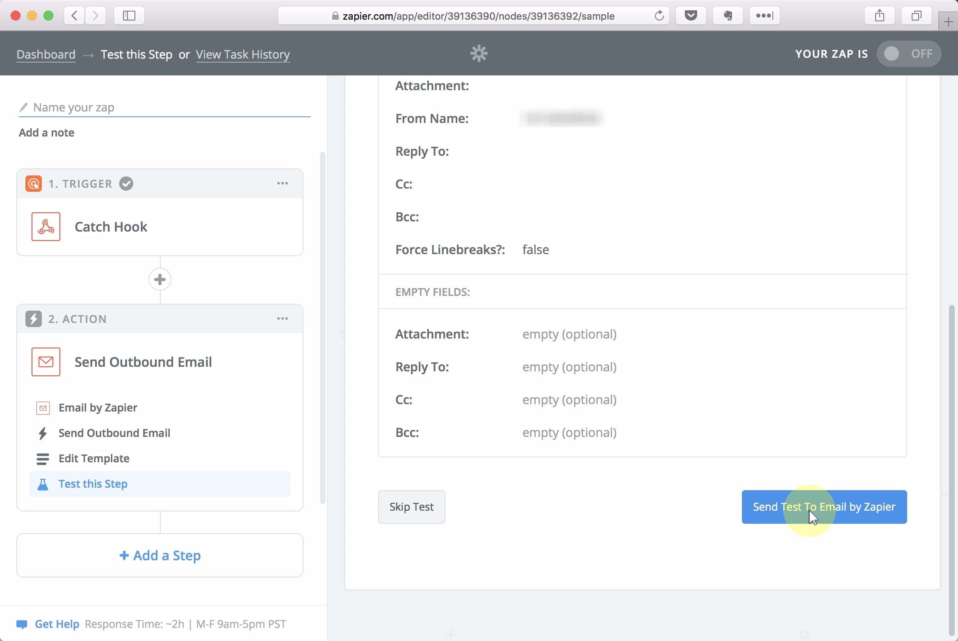
Task: Click the Add a Step button
Action: click(x=160, y=555)
